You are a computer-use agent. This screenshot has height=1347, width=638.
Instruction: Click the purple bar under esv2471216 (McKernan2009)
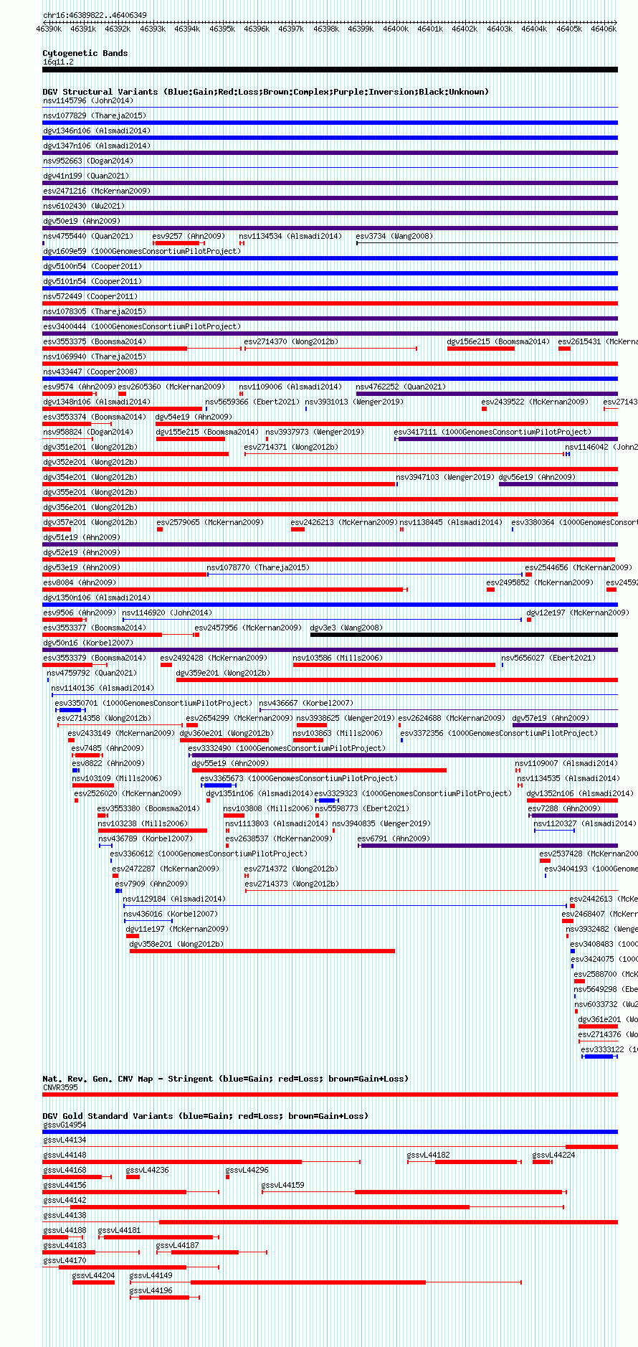[330, 198]
